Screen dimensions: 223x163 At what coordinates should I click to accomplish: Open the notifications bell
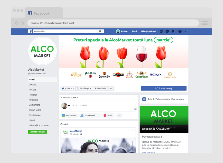coord(173,31)
